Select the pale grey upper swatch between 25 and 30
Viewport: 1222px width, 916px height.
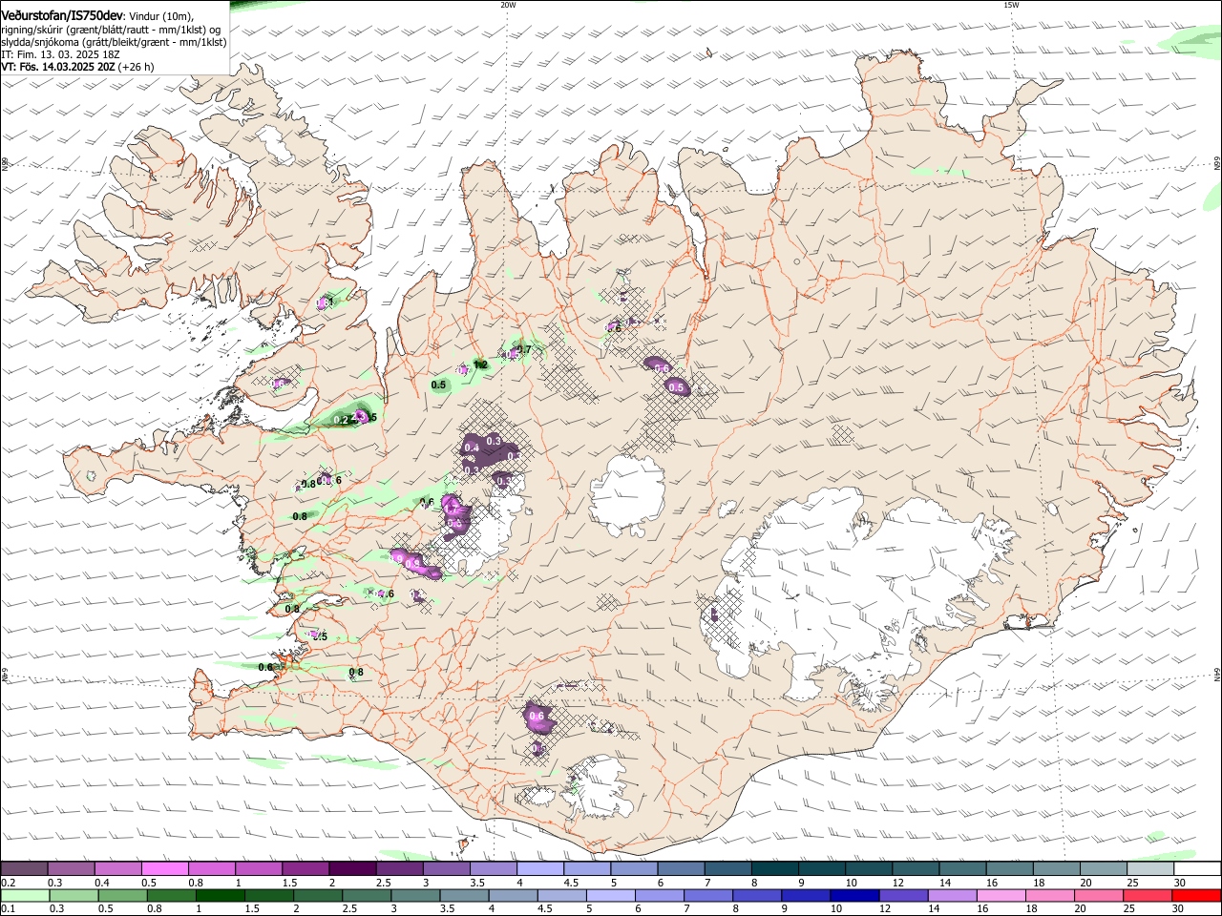click(x=1151, y=869)
